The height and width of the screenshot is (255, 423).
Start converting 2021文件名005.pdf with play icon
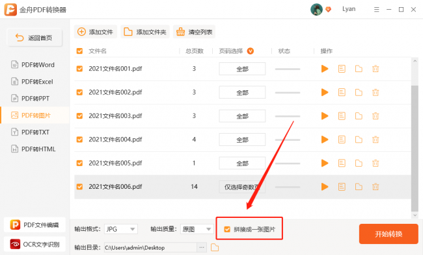(x=325, y=163)
